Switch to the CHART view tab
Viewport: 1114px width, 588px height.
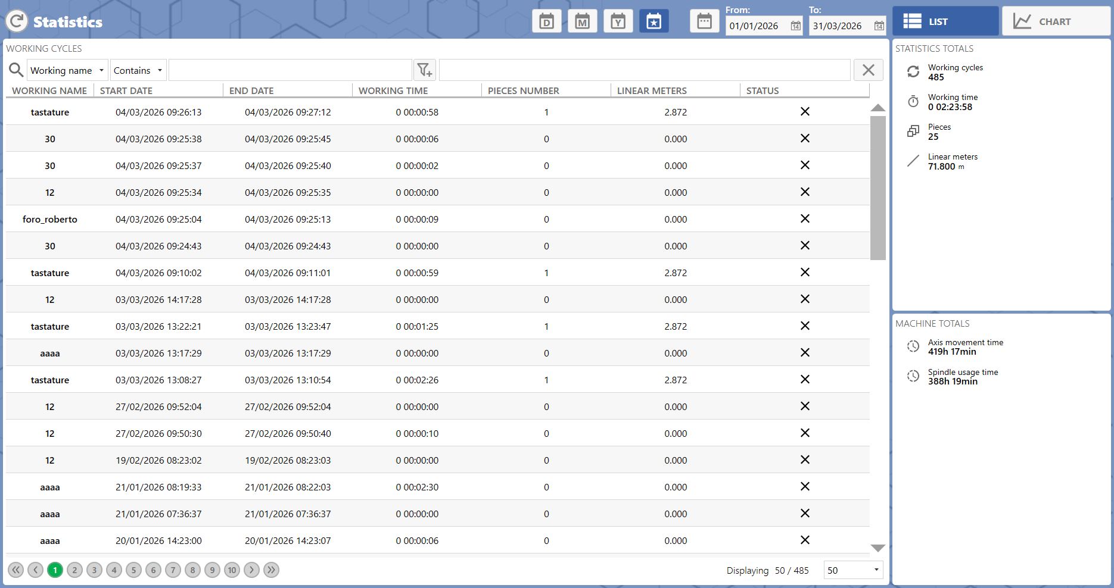[1056, 21]
